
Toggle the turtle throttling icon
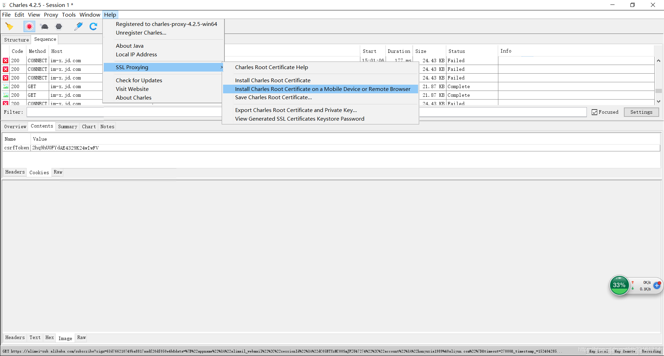tap(44, 26)
